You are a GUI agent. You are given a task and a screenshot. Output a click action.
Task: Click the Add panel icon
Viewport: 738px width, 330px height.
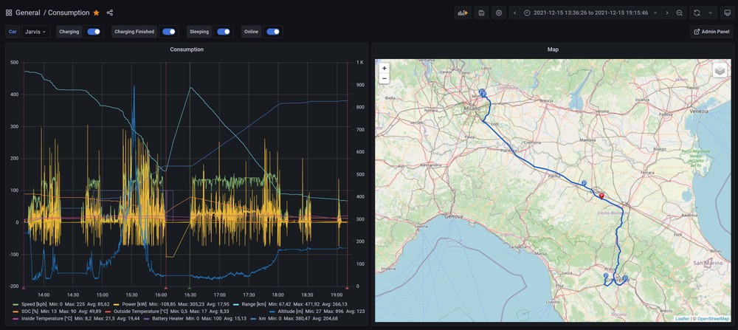click(x=463, y=13)
